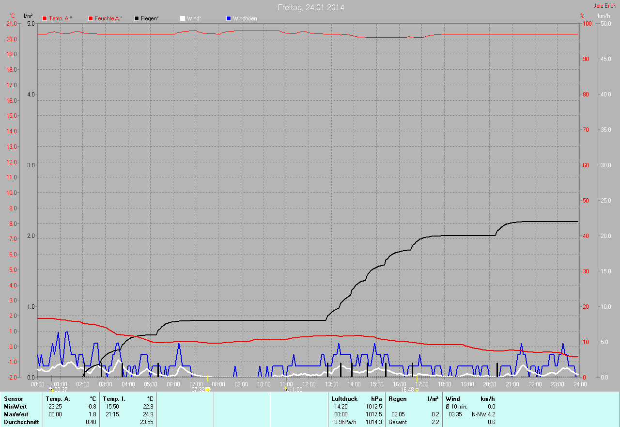Image resolution: width=620 pixels, height=427 pixels.
Task: Click the Luftdruck column header
Action: (344, 399)
